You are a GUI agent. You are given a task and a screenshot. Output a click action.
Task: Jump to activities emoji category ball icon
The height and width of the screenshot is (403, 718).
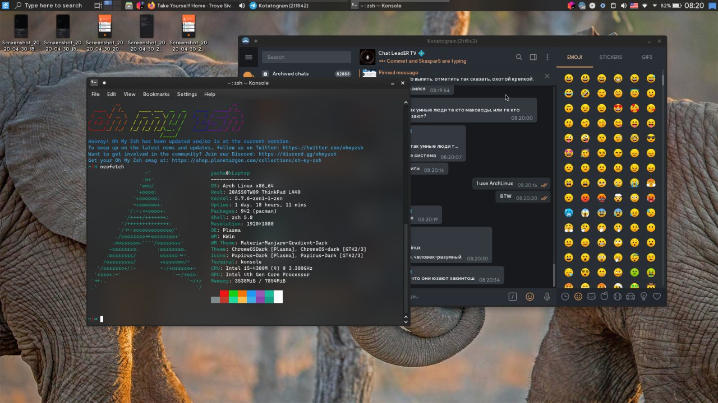[618, 297]
